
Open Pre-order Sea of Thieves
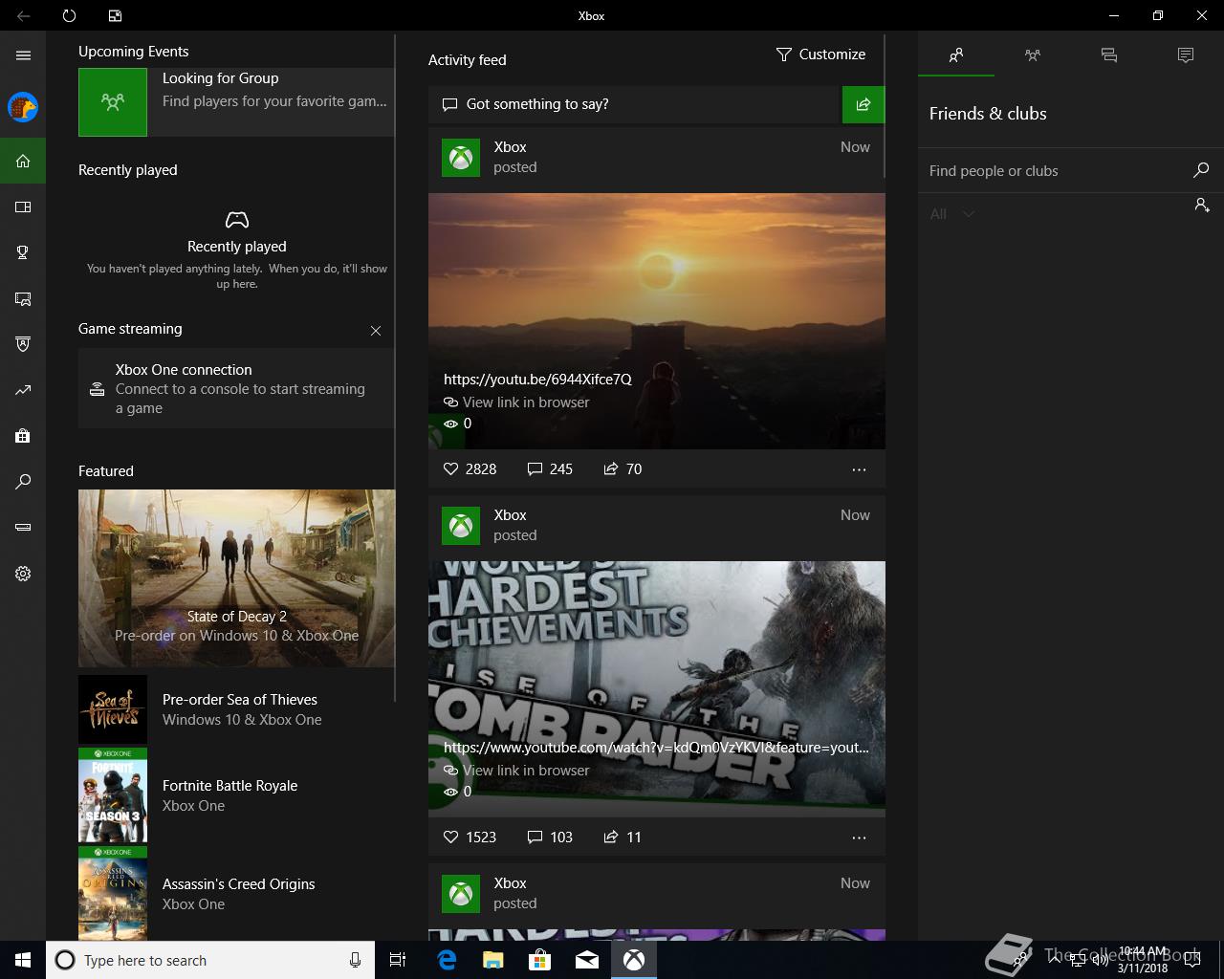coord(236,709)
